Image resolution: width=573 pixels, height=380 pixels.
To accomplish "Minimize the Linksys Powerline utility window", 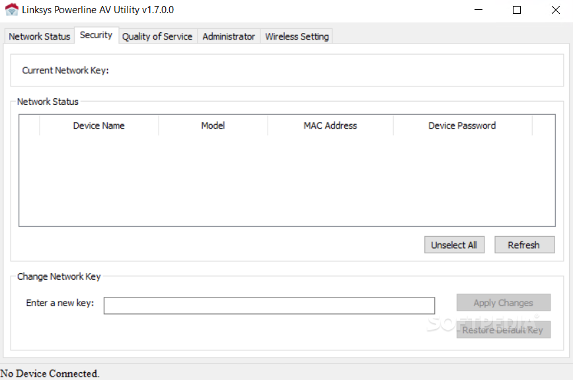I will 478,10.
